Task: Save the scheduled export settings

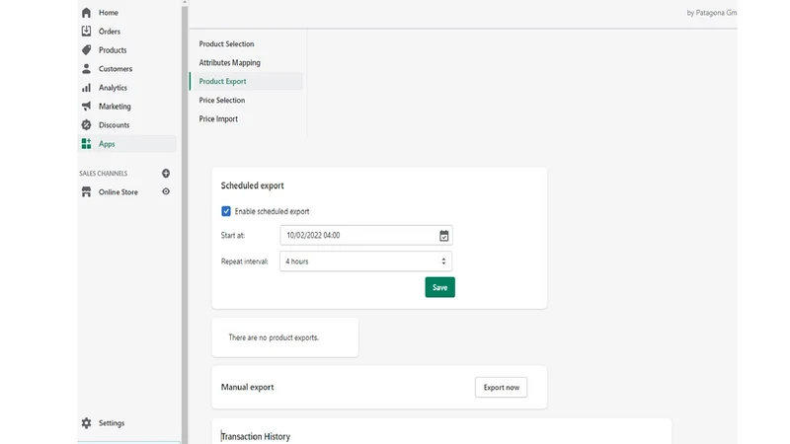Action: pos(439,287)
